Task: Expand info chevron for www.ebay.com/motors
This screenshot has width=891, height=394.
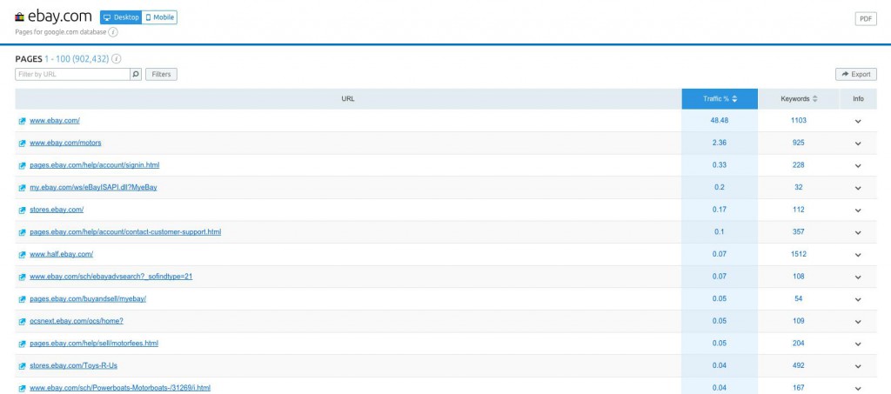Action: tap(857, 143)
